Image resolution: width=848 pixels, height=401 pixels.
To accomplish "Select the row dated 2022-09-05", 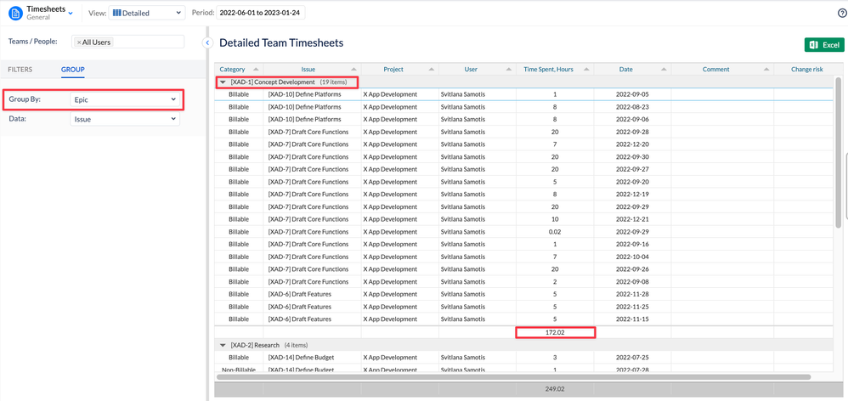I will point(523,94).
